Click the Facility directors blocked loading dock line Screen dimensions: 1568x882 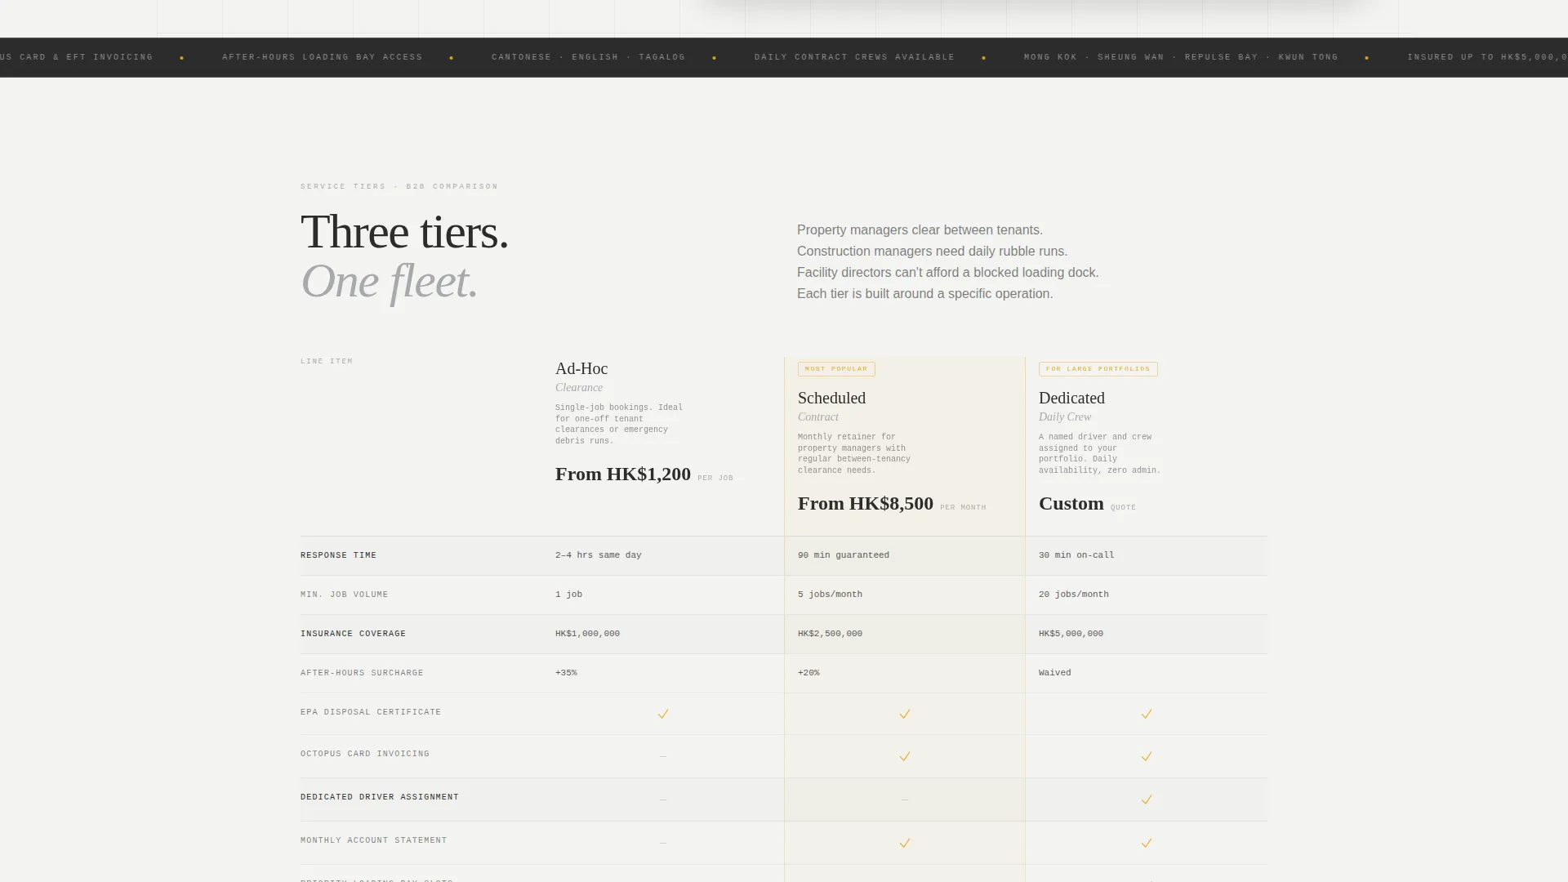pos(948,273)
